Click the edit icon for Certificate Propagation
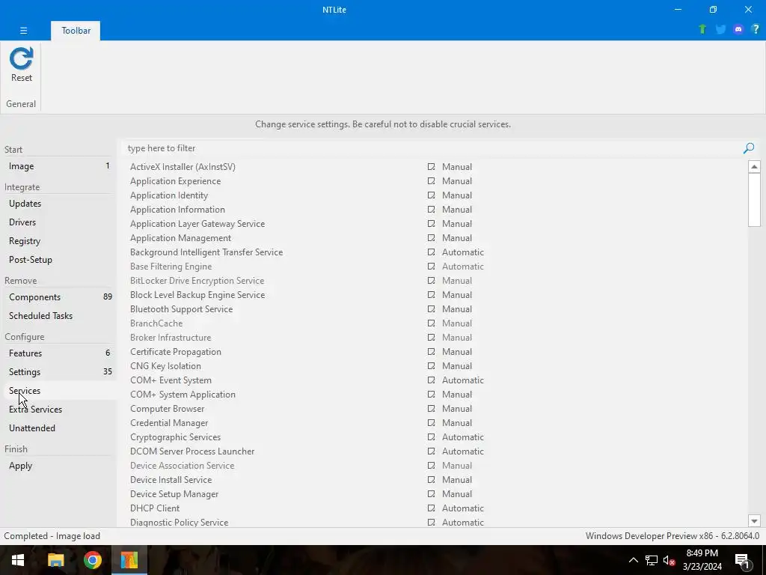Screen dimensions: 766x575 pos(431,352)
